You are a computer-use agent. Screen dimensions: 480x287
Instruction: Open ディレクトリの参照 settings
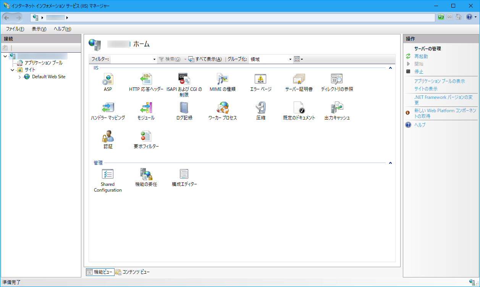click(336, 82)
